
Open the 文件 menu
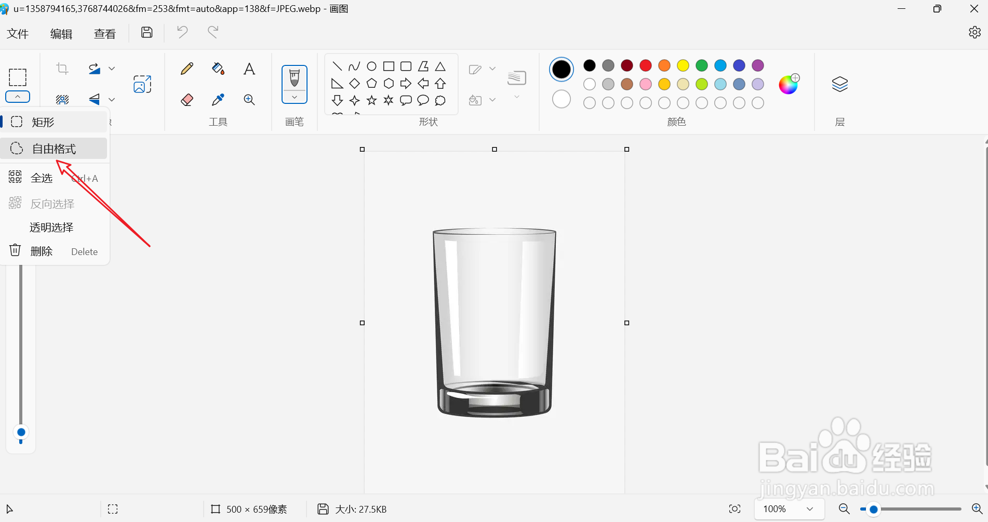18,34
